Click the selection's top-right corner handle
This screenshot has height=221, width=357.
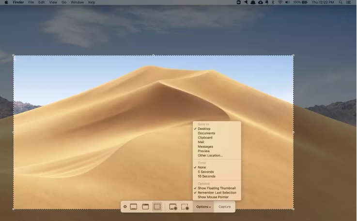293,55
